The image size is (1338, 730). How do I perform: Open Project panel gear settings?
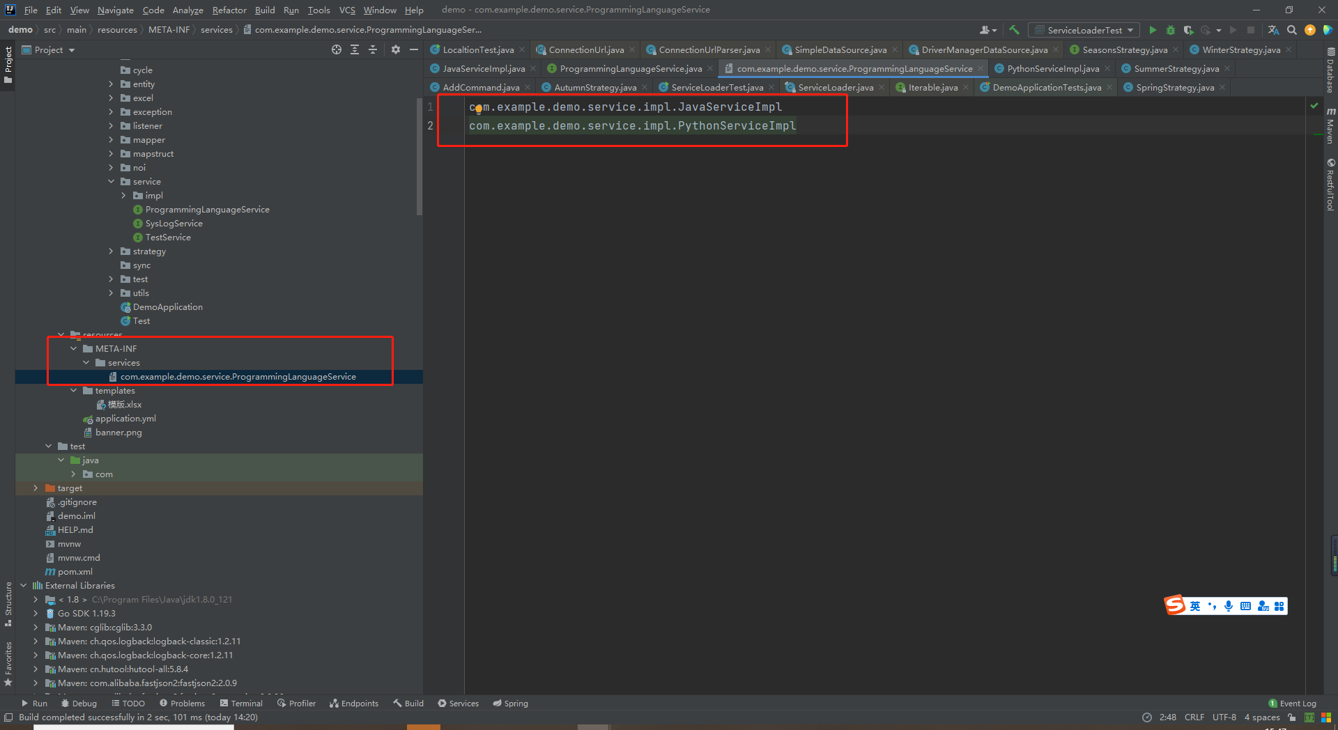396,49
